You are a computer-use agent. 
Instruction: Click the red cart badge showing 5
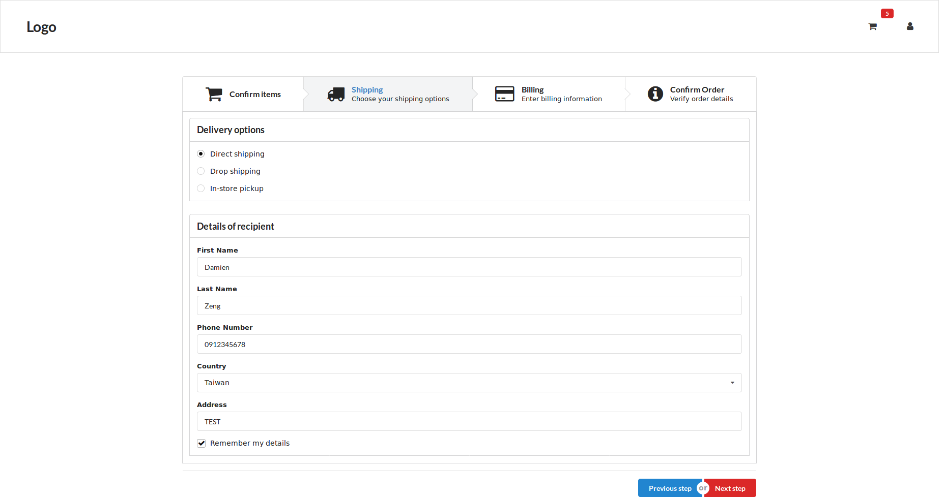point(887,13)
